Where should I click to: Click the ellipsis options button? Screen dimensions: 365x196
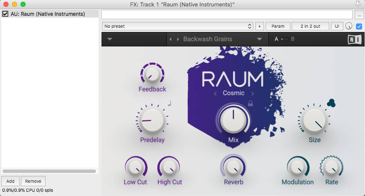(x=359, y=15)
